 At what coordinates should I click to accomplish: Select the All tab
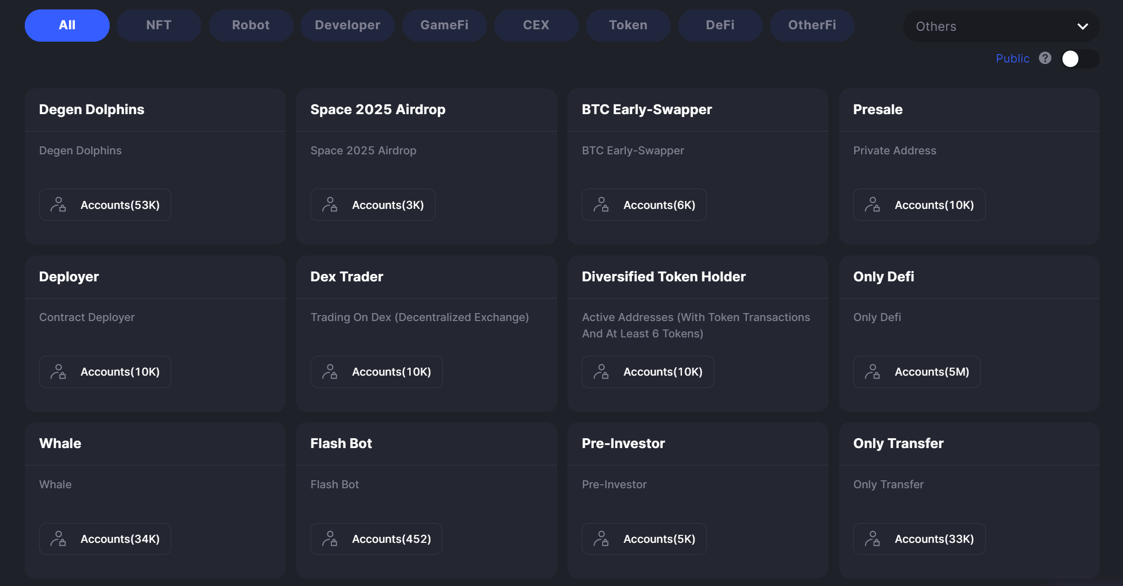(67, 25)
